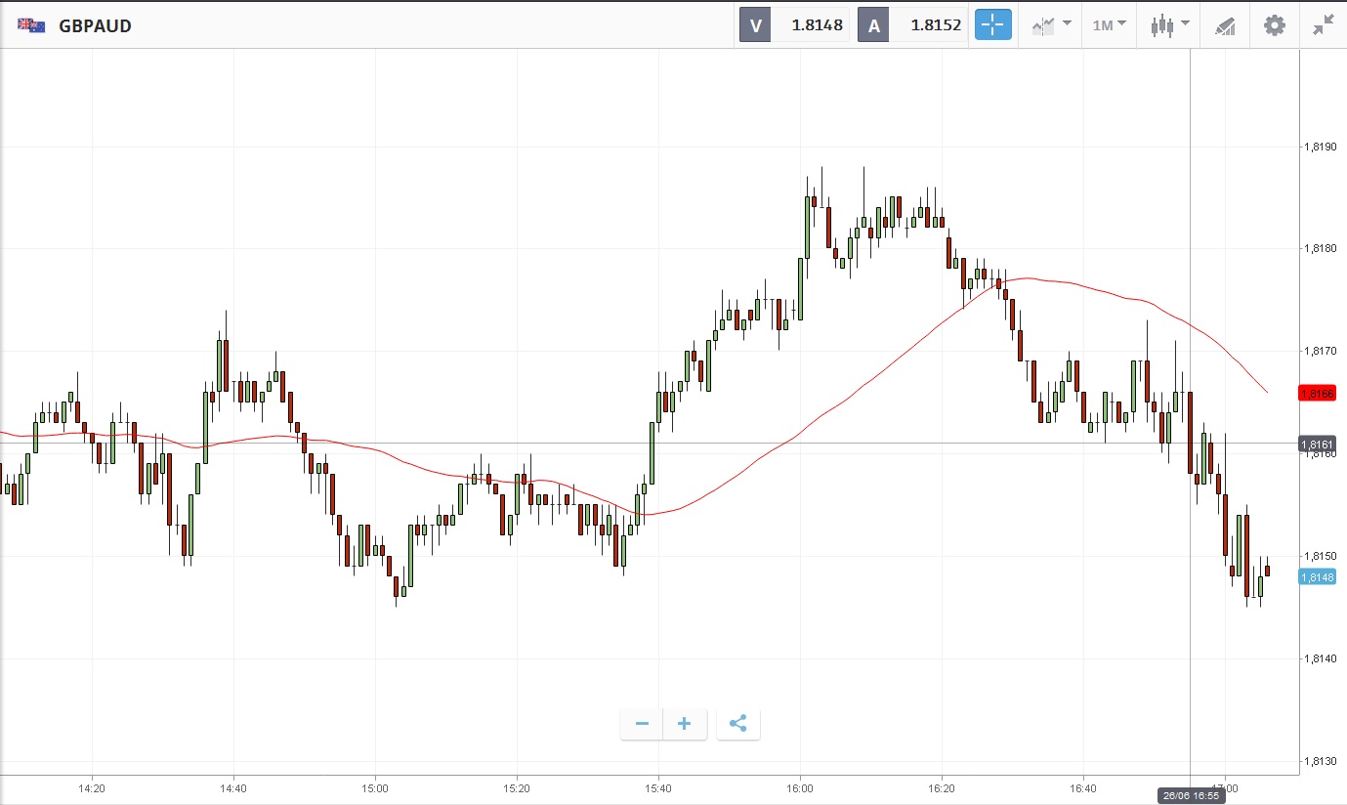
Task: Zoom out with the minus button
Action: (x=642, y=724)
